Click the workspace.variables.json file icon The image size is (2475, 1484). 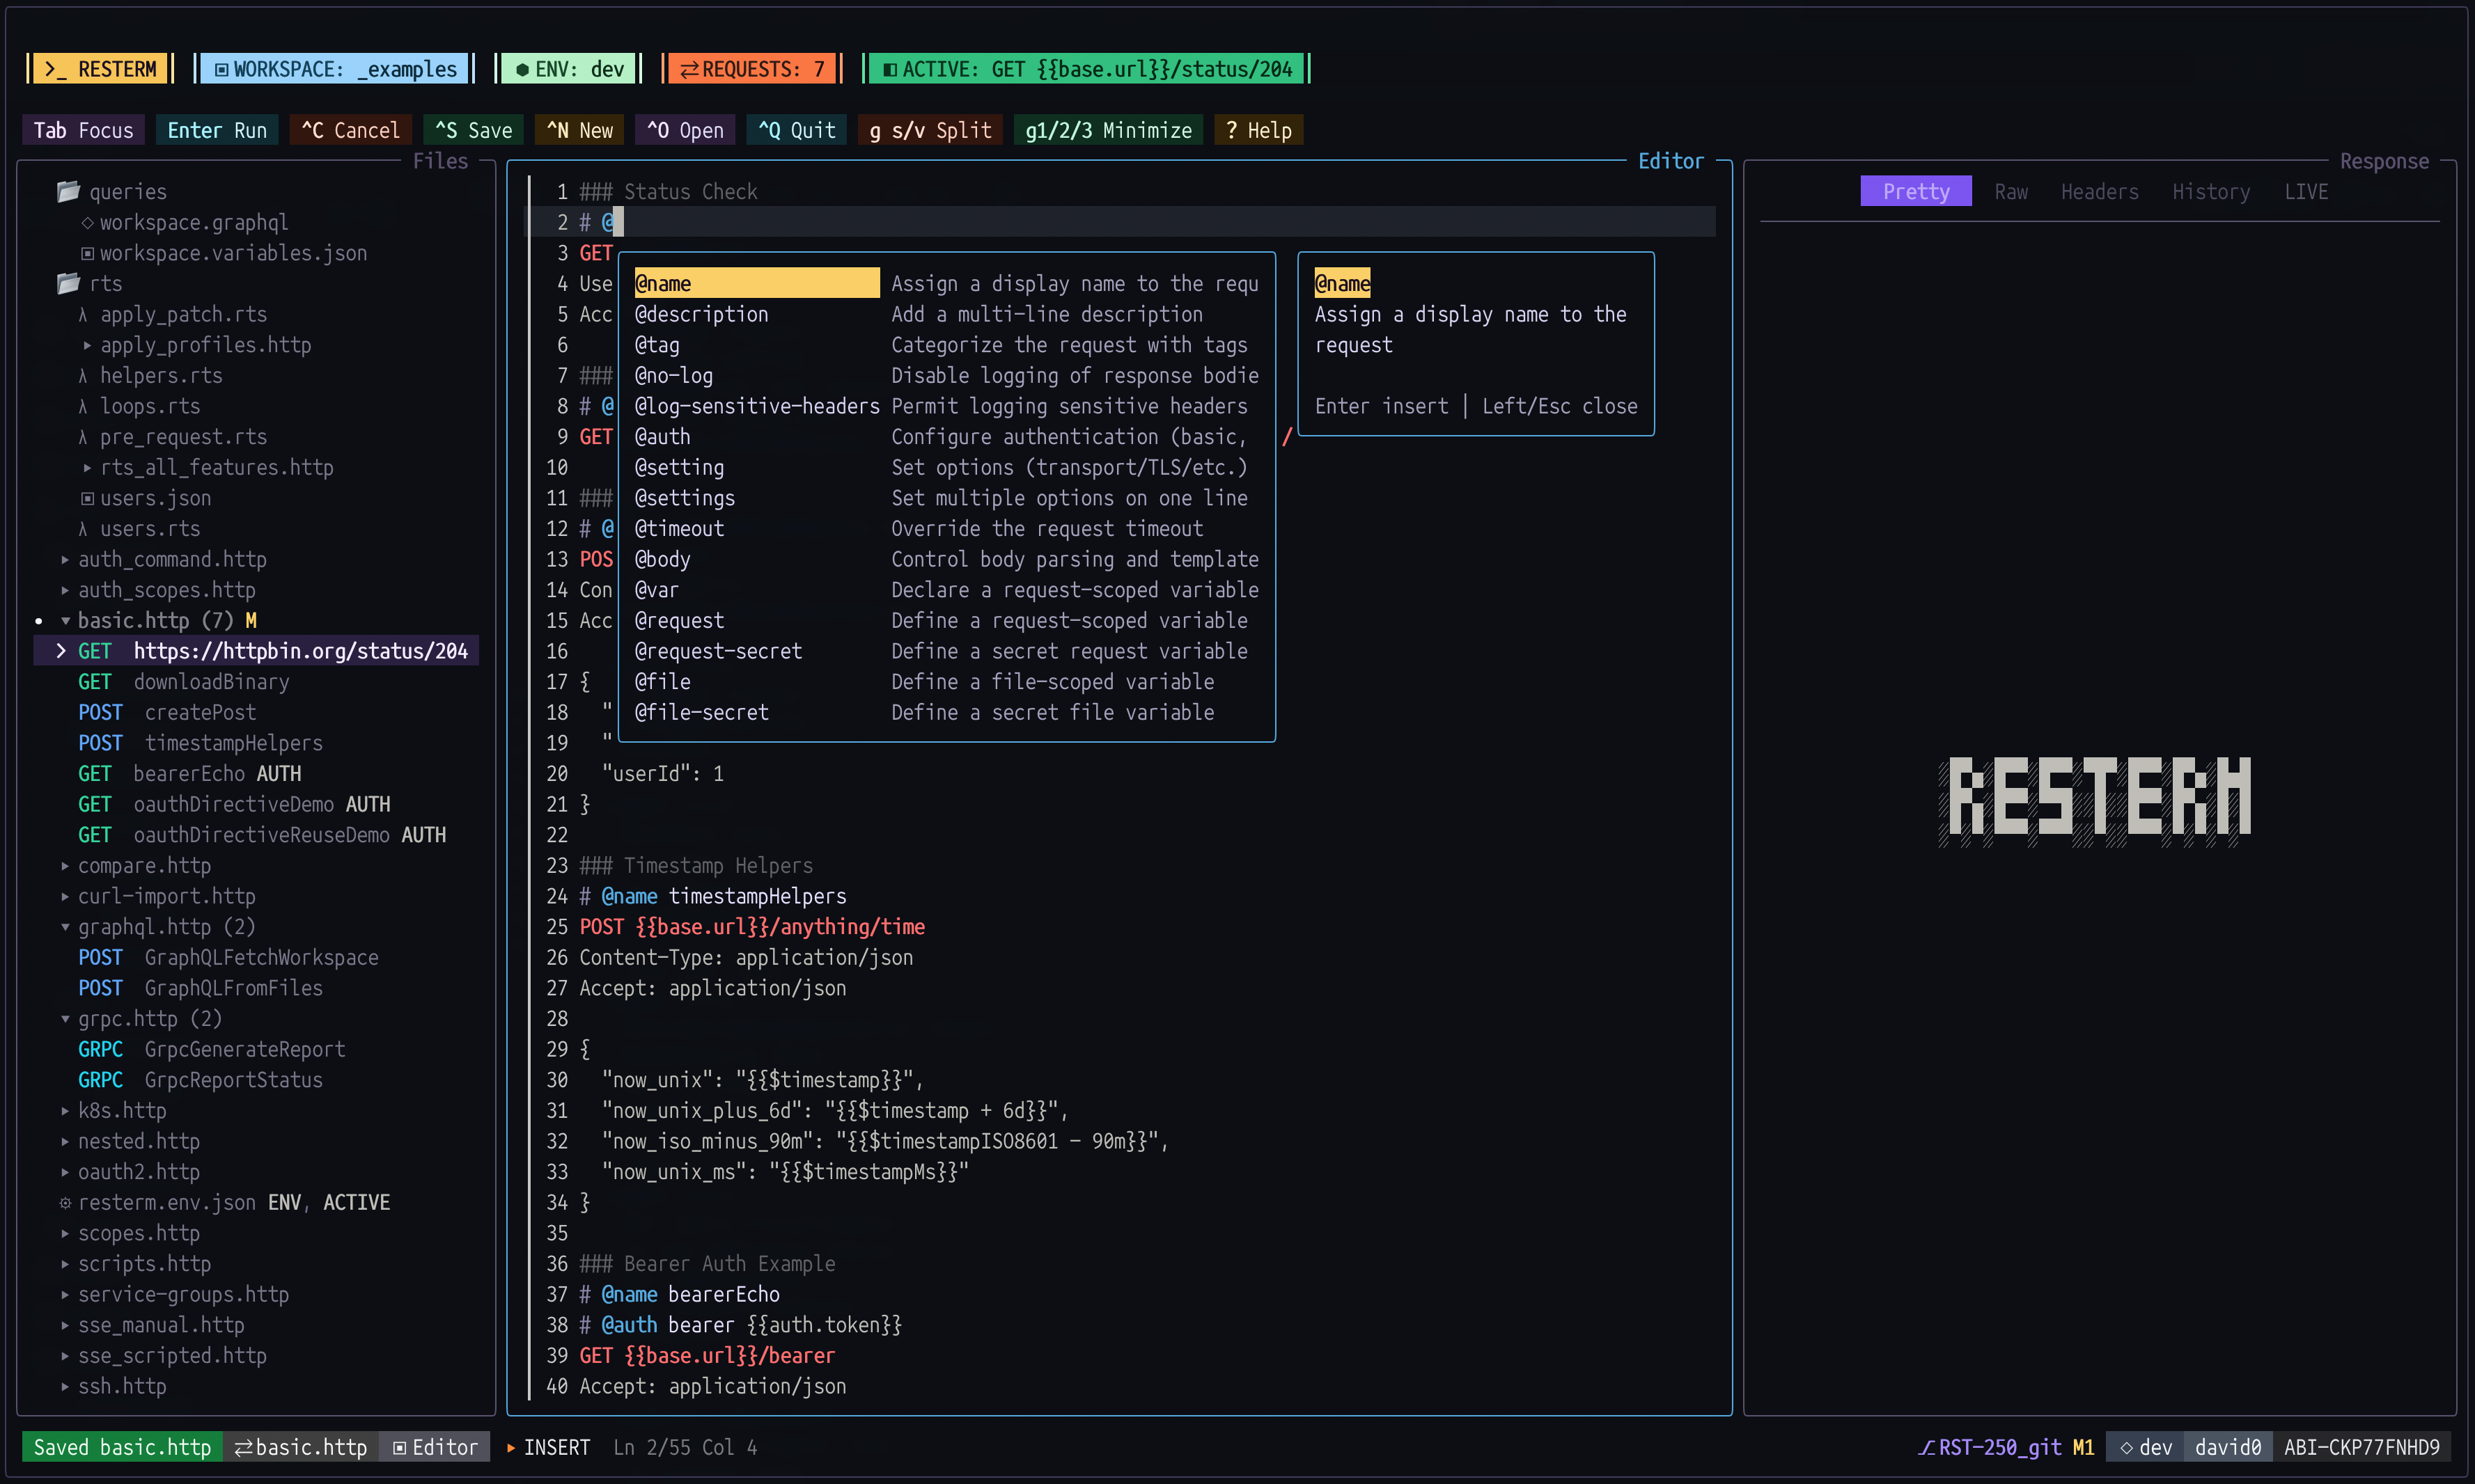(88, 253)
